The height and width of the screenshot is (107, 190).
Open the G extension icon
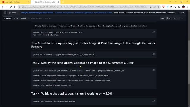coord(175,7)
